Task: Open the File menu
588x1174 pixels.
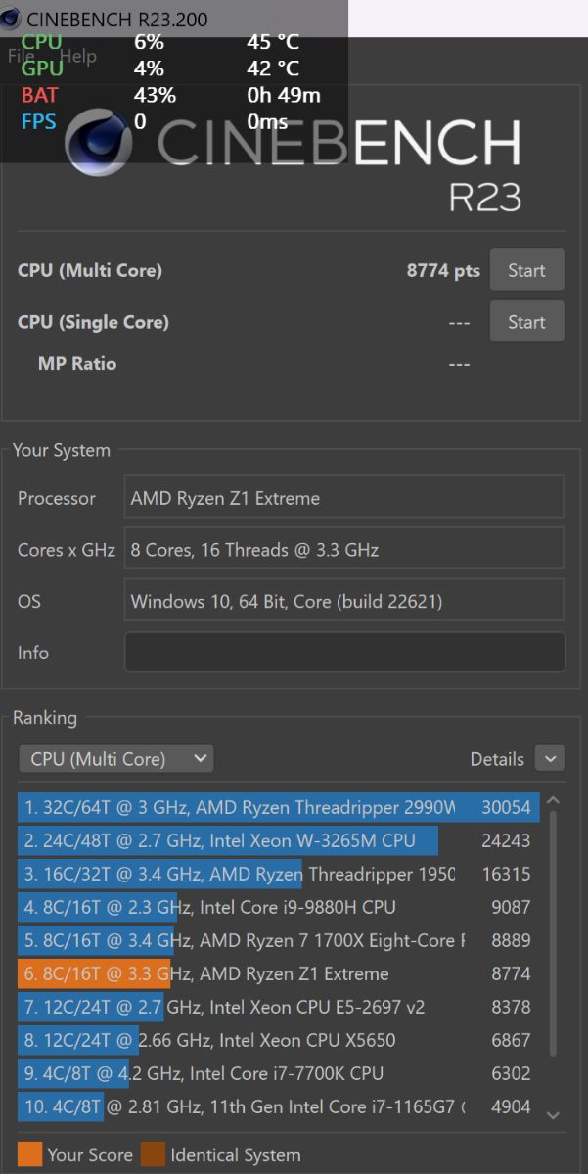Action: point(21,56)
